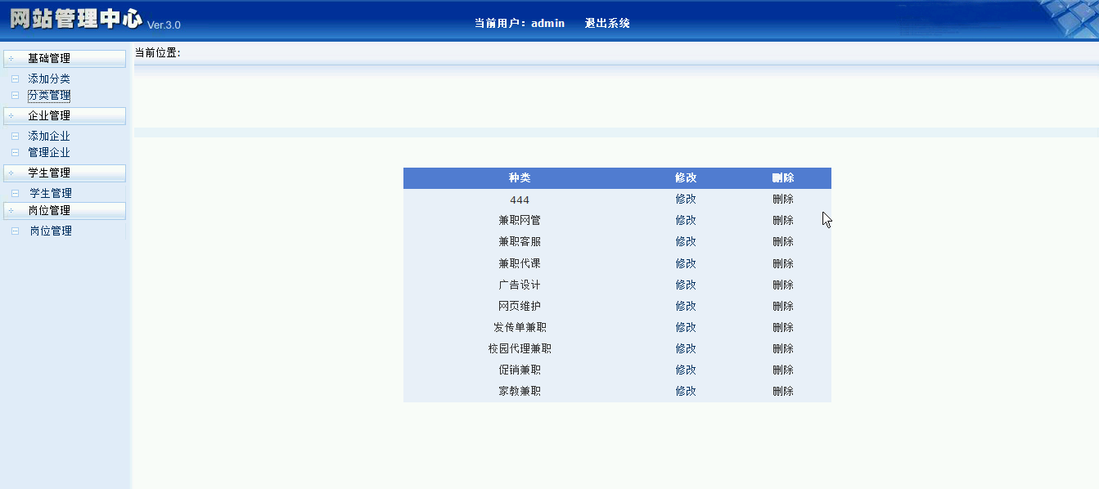Log out via 退出系统

pyautogui.click(x=607, y=24)
